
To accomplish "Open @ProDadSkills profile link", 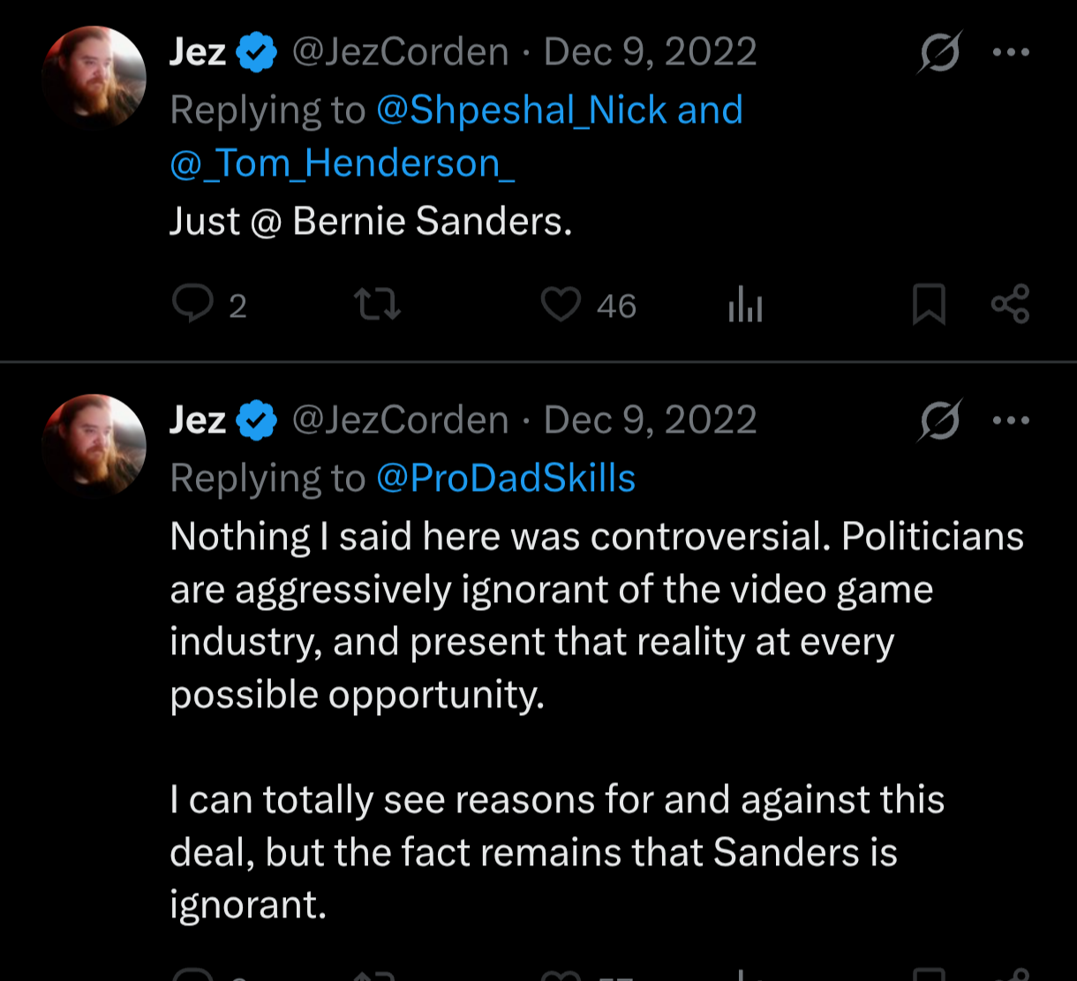I will point(506,479).
